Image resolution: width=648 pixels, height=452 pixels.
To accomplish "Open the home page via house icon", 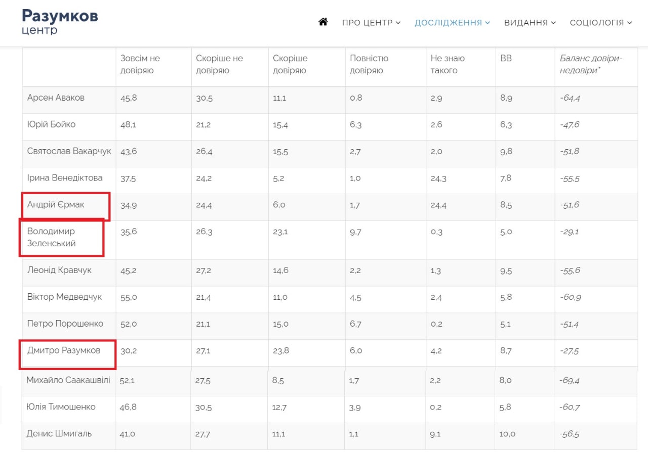I will tap(323, 22).
